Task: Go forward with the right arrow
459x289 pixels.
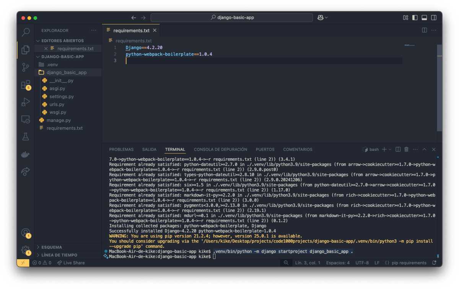Action: click(x=143, y=18)
